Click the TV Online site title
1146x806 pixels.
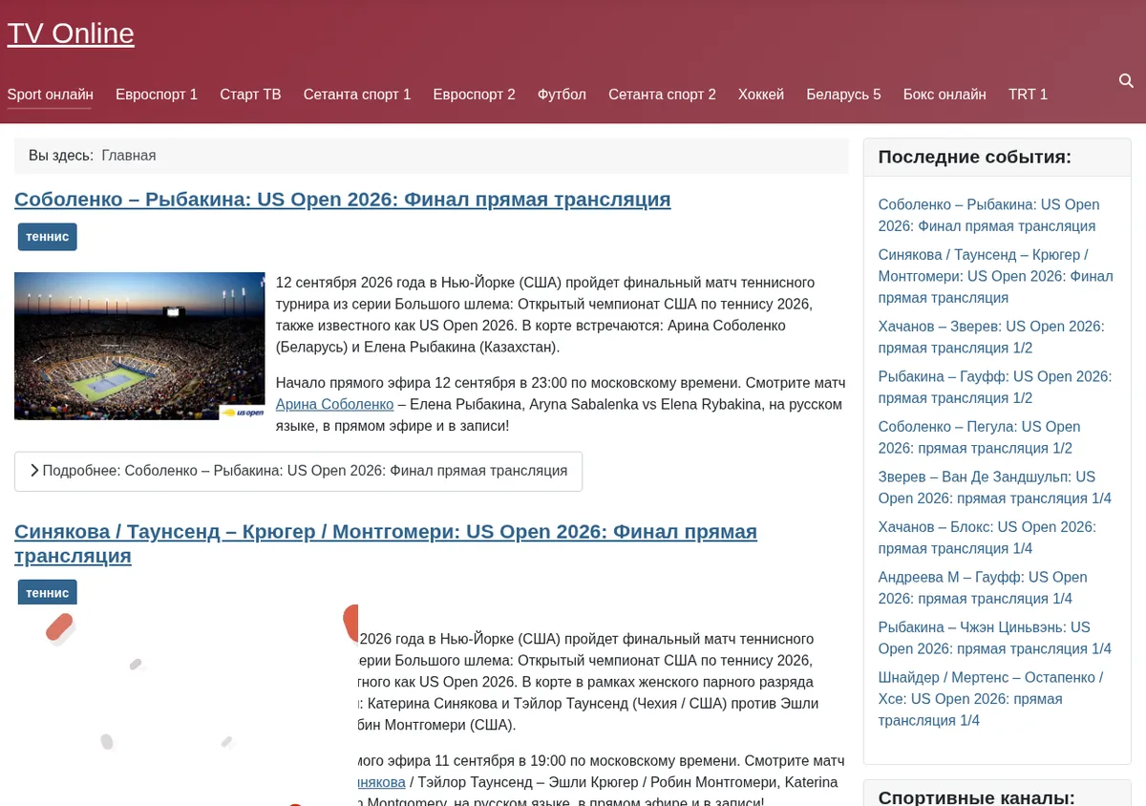click(71, 33)
